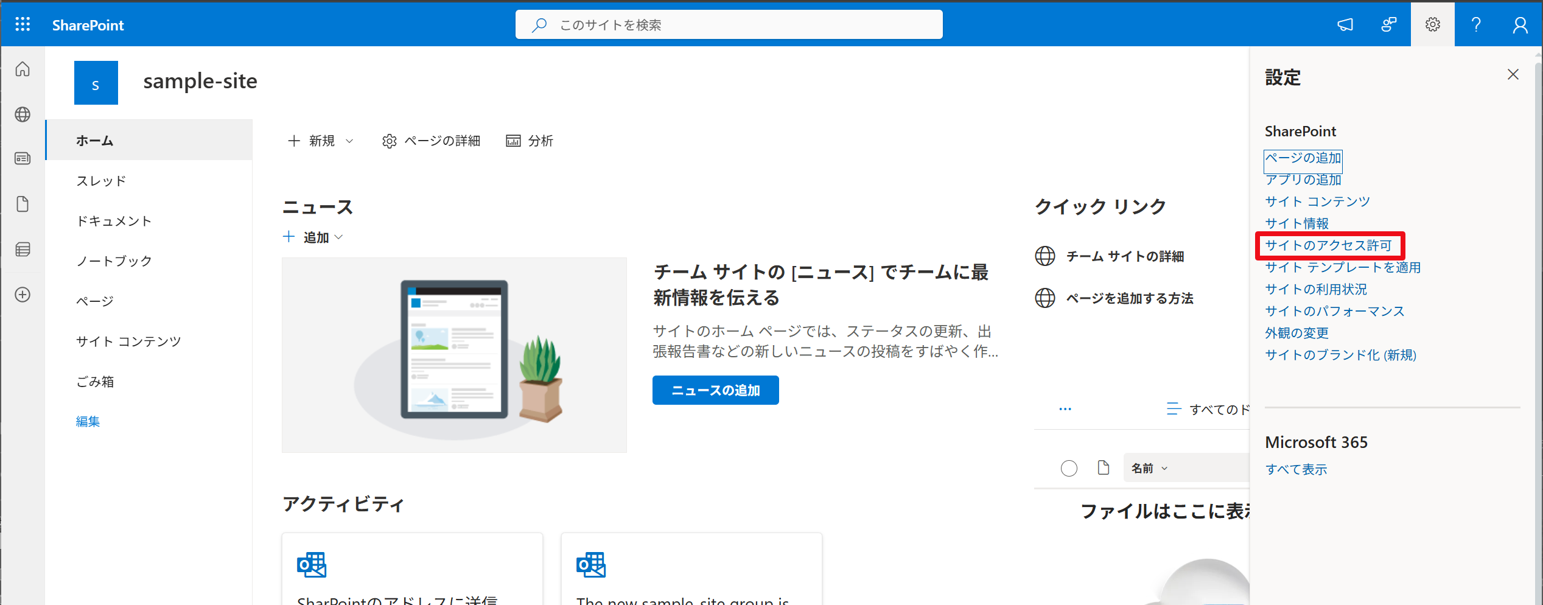
Task: Click サイトのブランド化 (新規) link
Action: (1340, 355)
